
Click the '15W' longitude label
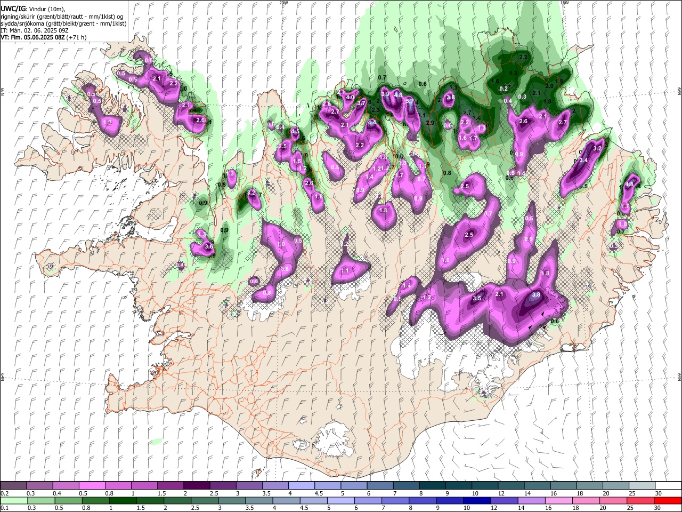[x=564, y=3]
